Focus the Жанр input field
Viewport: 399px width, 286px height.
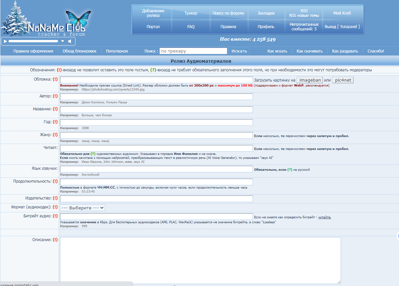156,135
